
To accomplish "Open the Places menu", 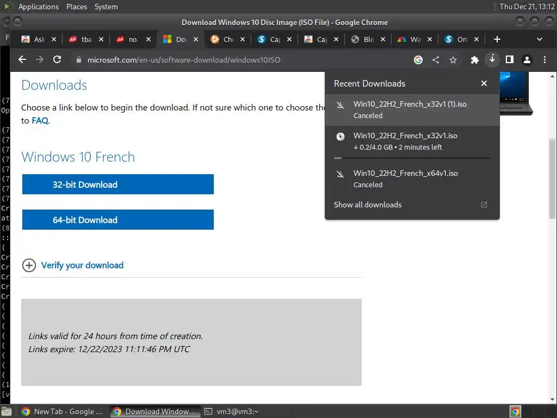I will (76, 7).
